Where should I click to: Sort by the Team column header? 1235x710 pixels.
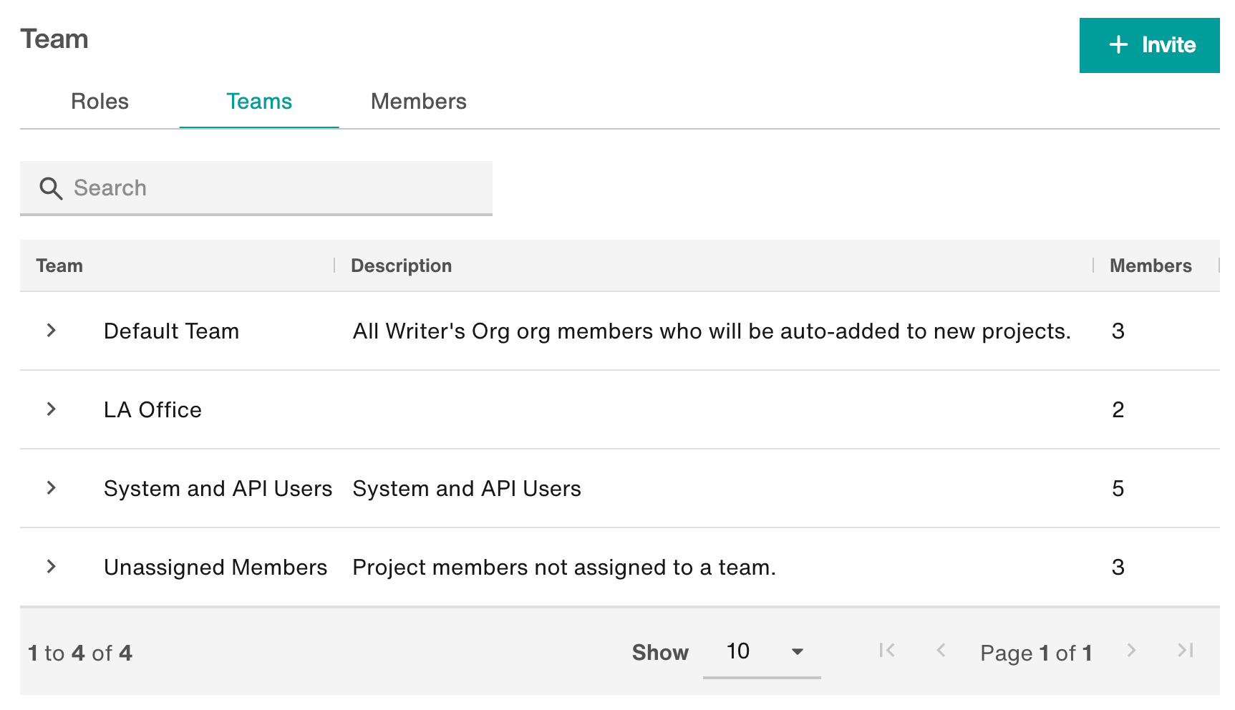pos(59,266)
